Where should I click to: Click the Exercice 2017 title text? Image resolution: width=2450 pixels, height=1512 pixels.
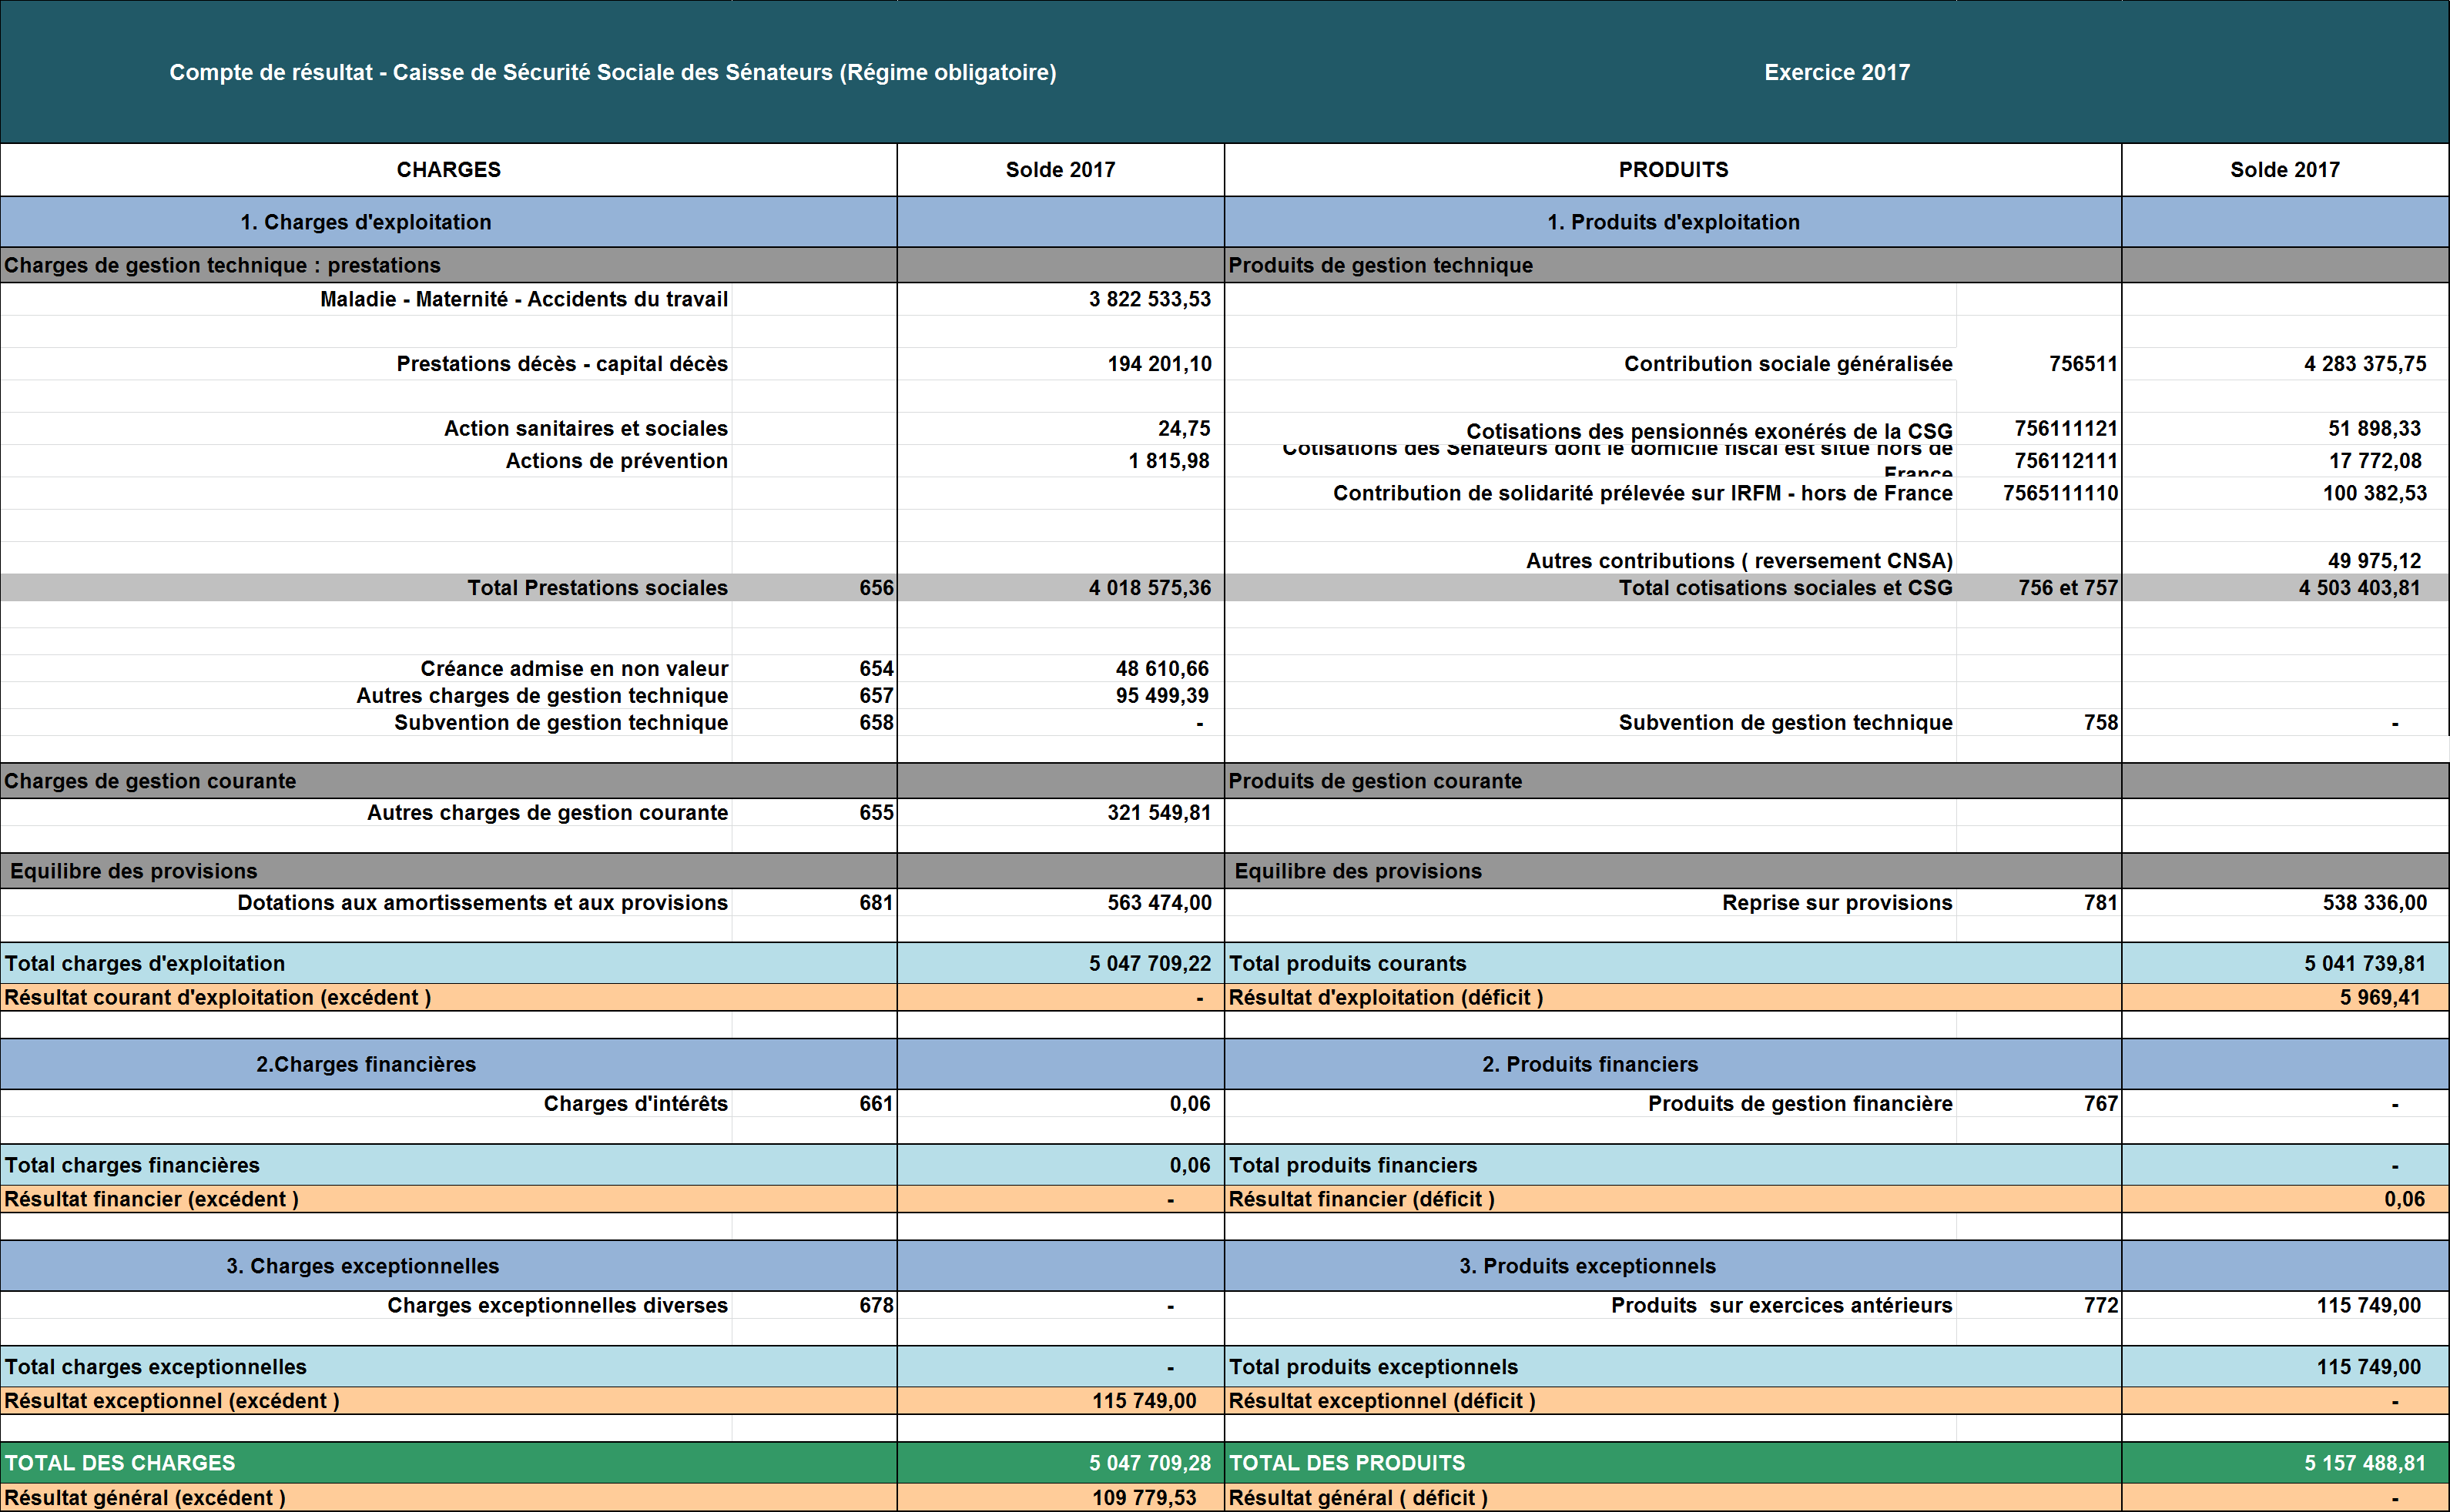[1837, 72]
